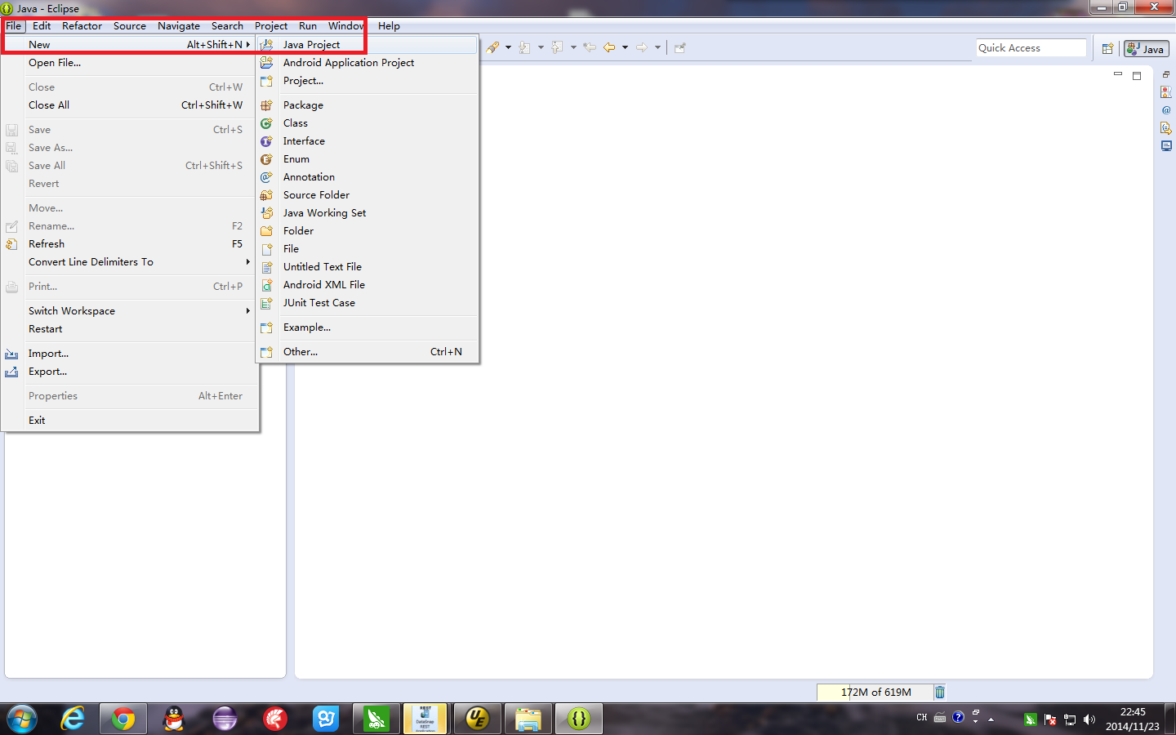Viewport: 1176px width, 735px height.
Task: Expand the Forward history dropdown arrow
Action: point(657,47)
